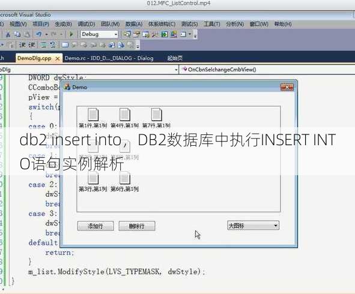Image resolution: width=355 pixels, height=294 pixels.
Task: Click the Comment out selection icon
Action: tap(43, 45)
